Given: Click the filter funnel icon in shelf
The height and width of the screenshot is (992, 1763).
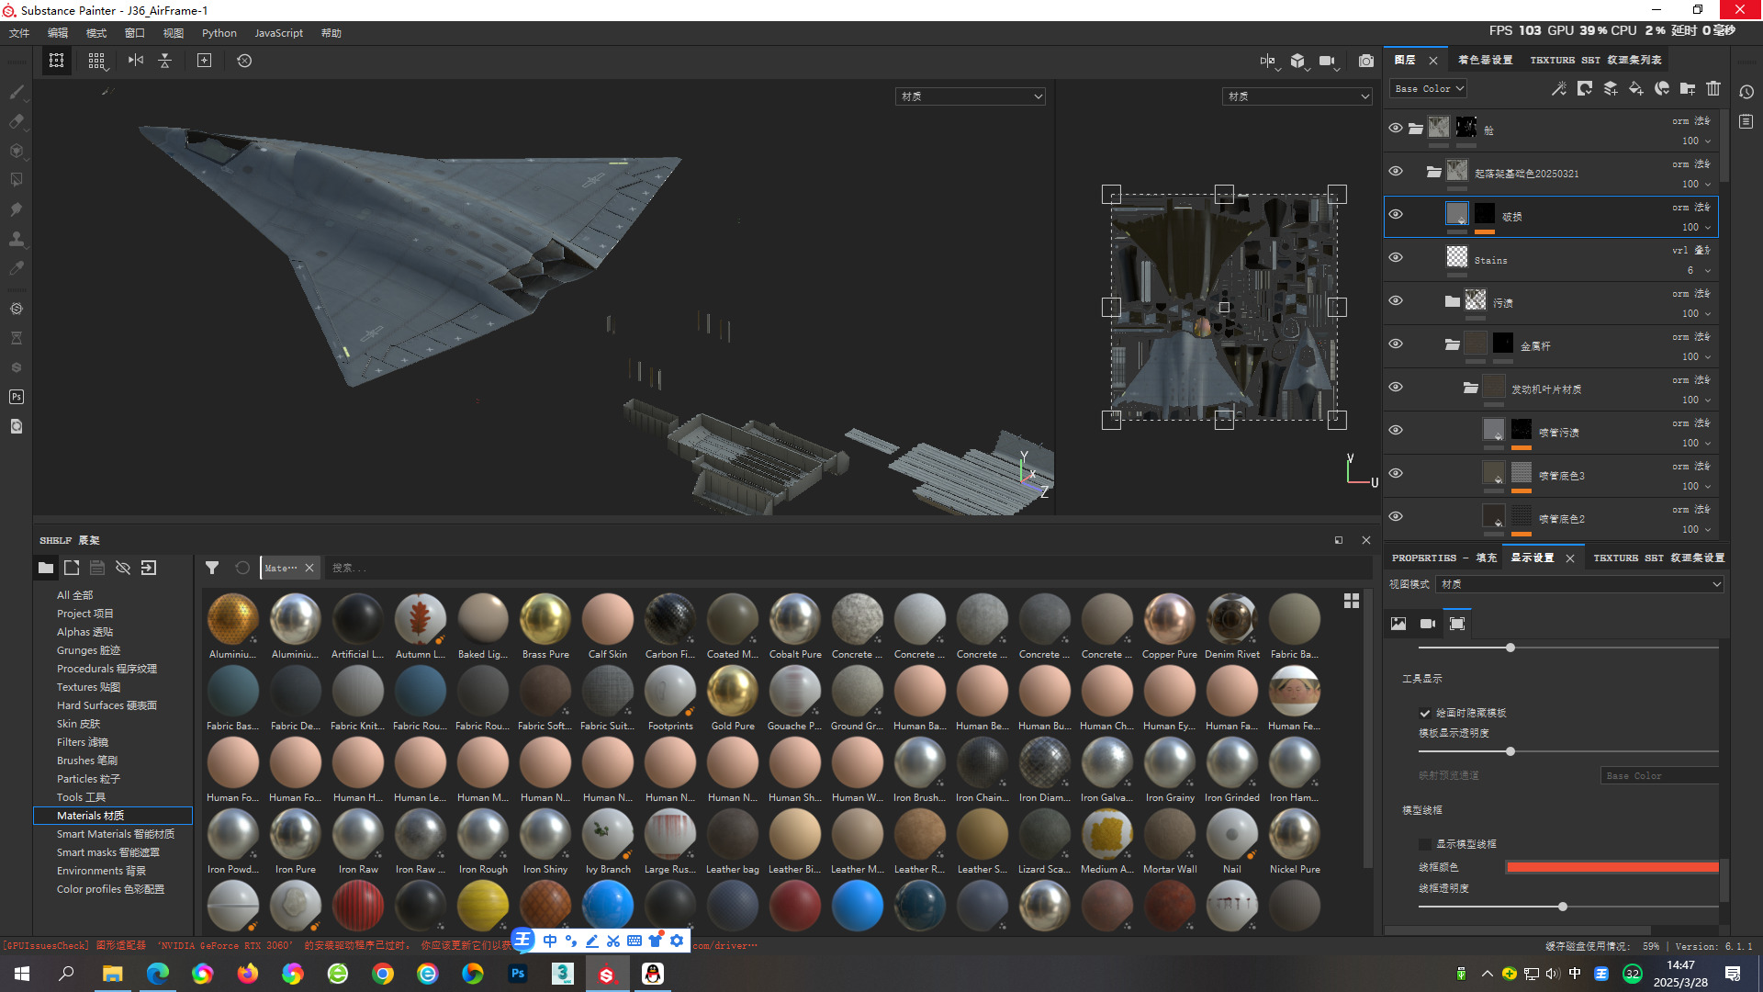Looking at the screenshot, I should coord(212,568).
